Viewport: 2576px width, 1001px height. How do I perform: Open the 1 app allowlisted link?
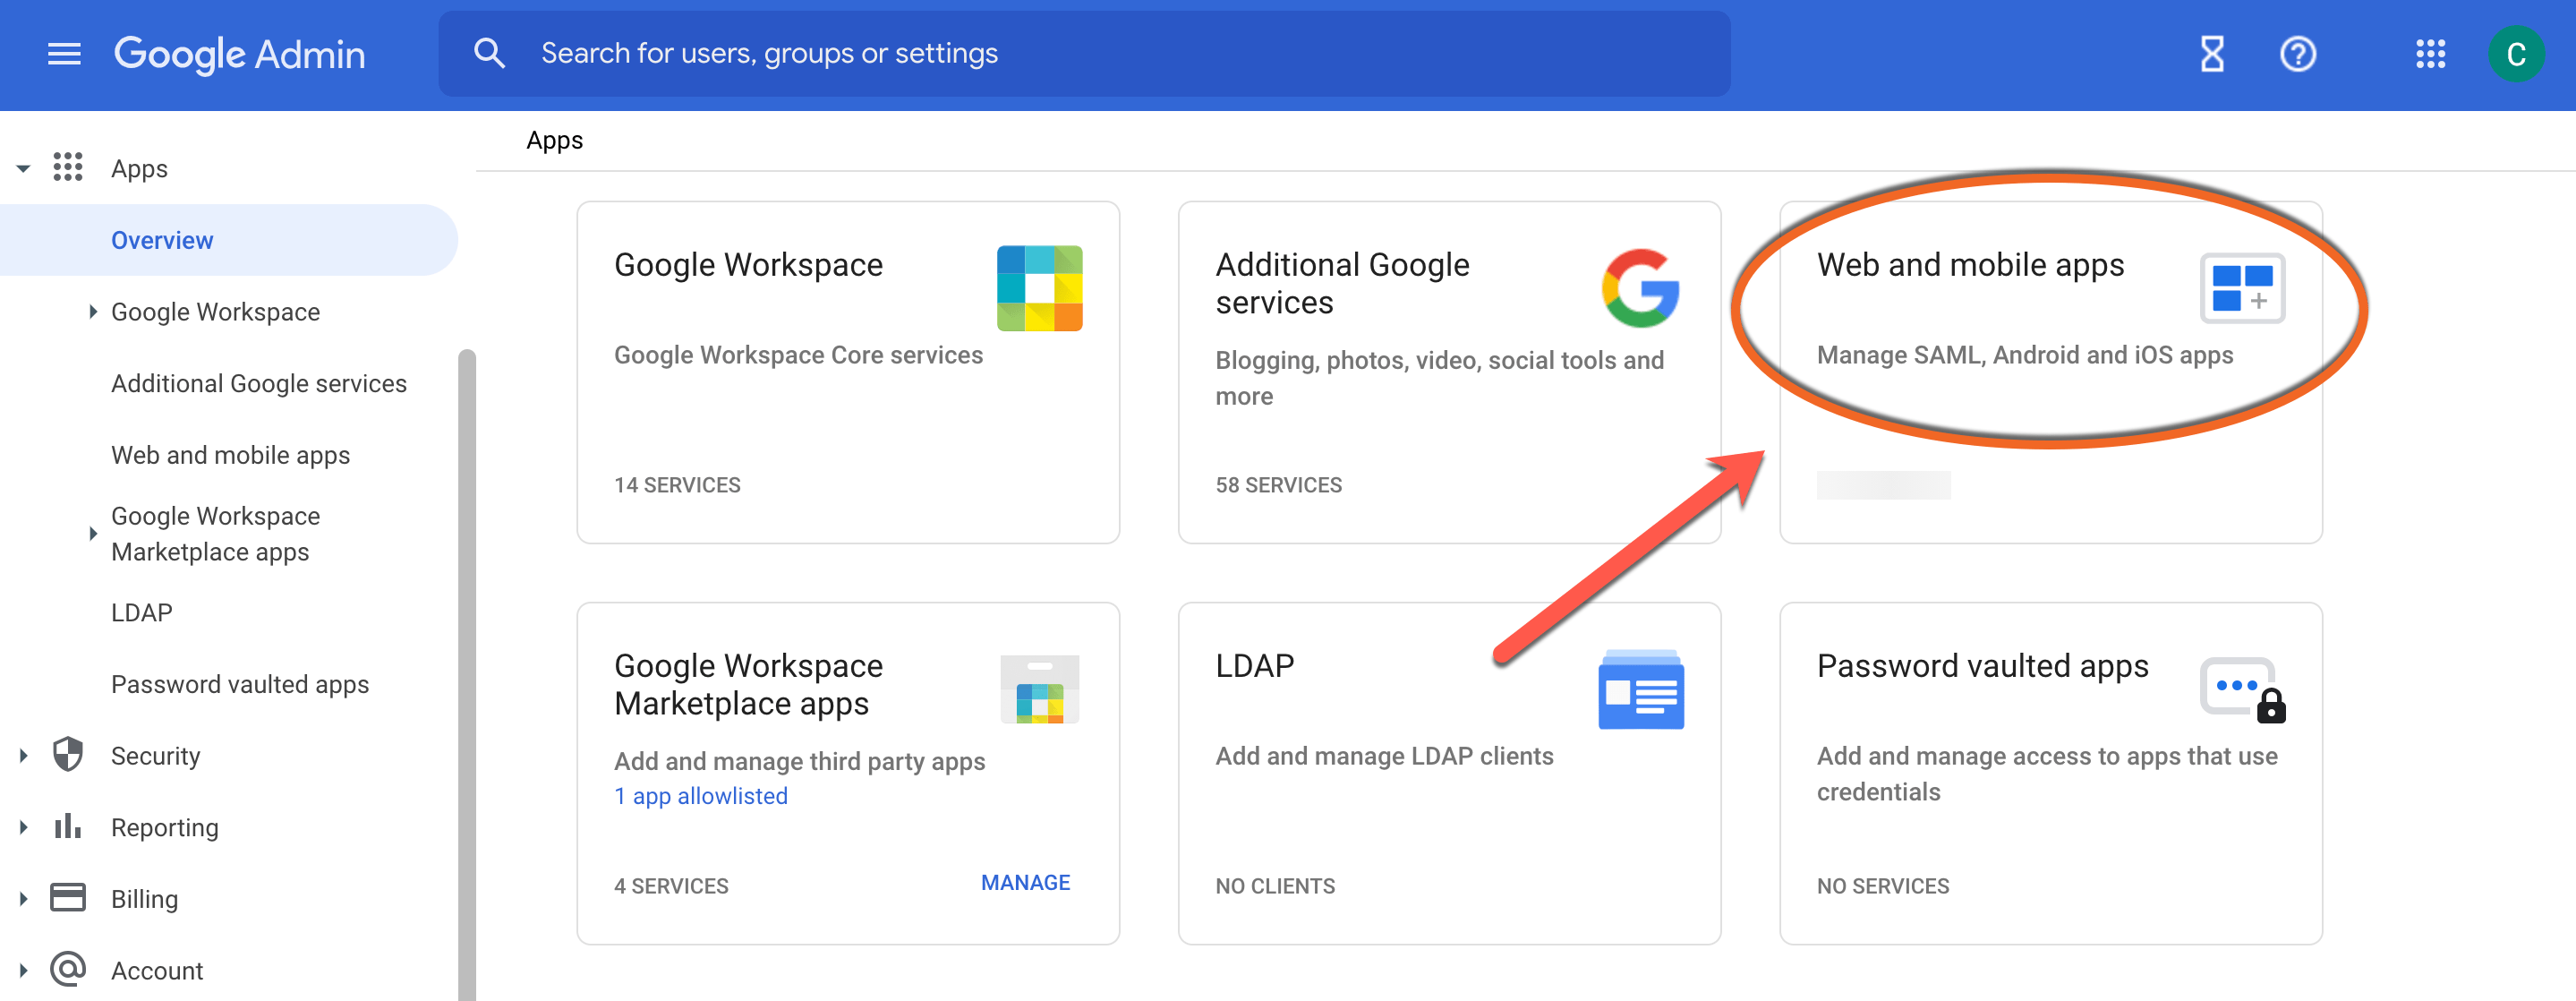click(700, 795)
